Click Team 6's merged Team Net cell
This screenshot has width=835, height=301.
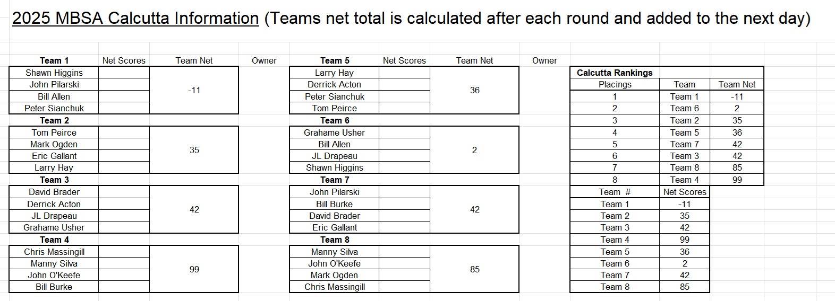474,150
